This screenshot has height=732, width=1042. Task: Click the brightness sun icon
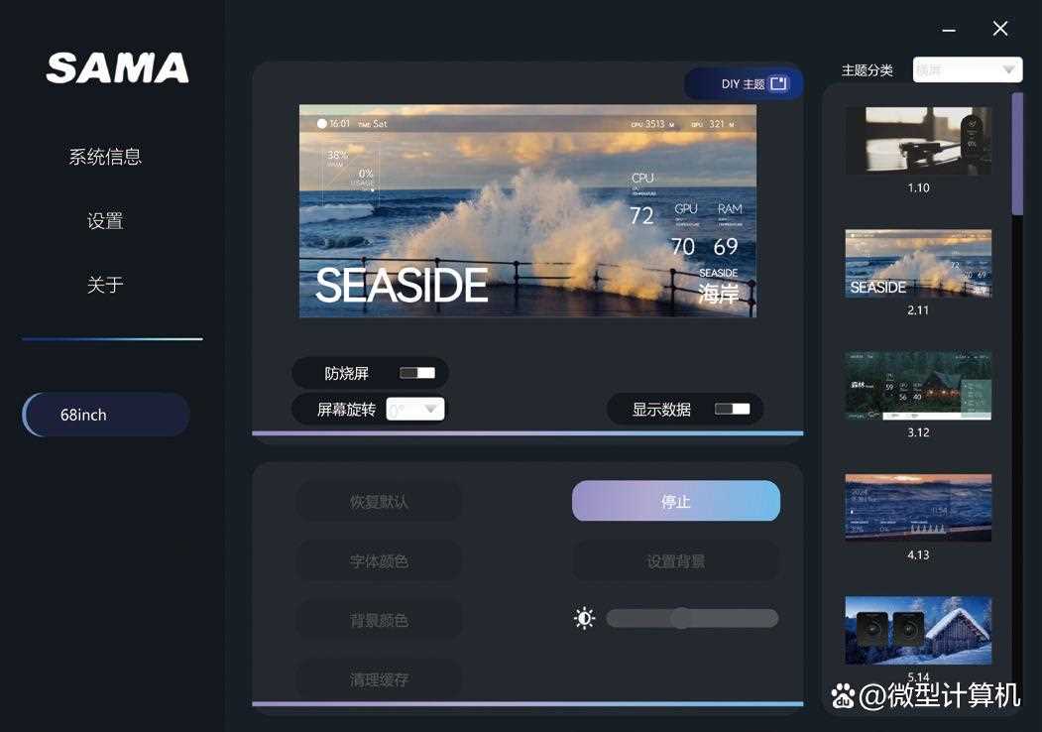pos(584,619)
